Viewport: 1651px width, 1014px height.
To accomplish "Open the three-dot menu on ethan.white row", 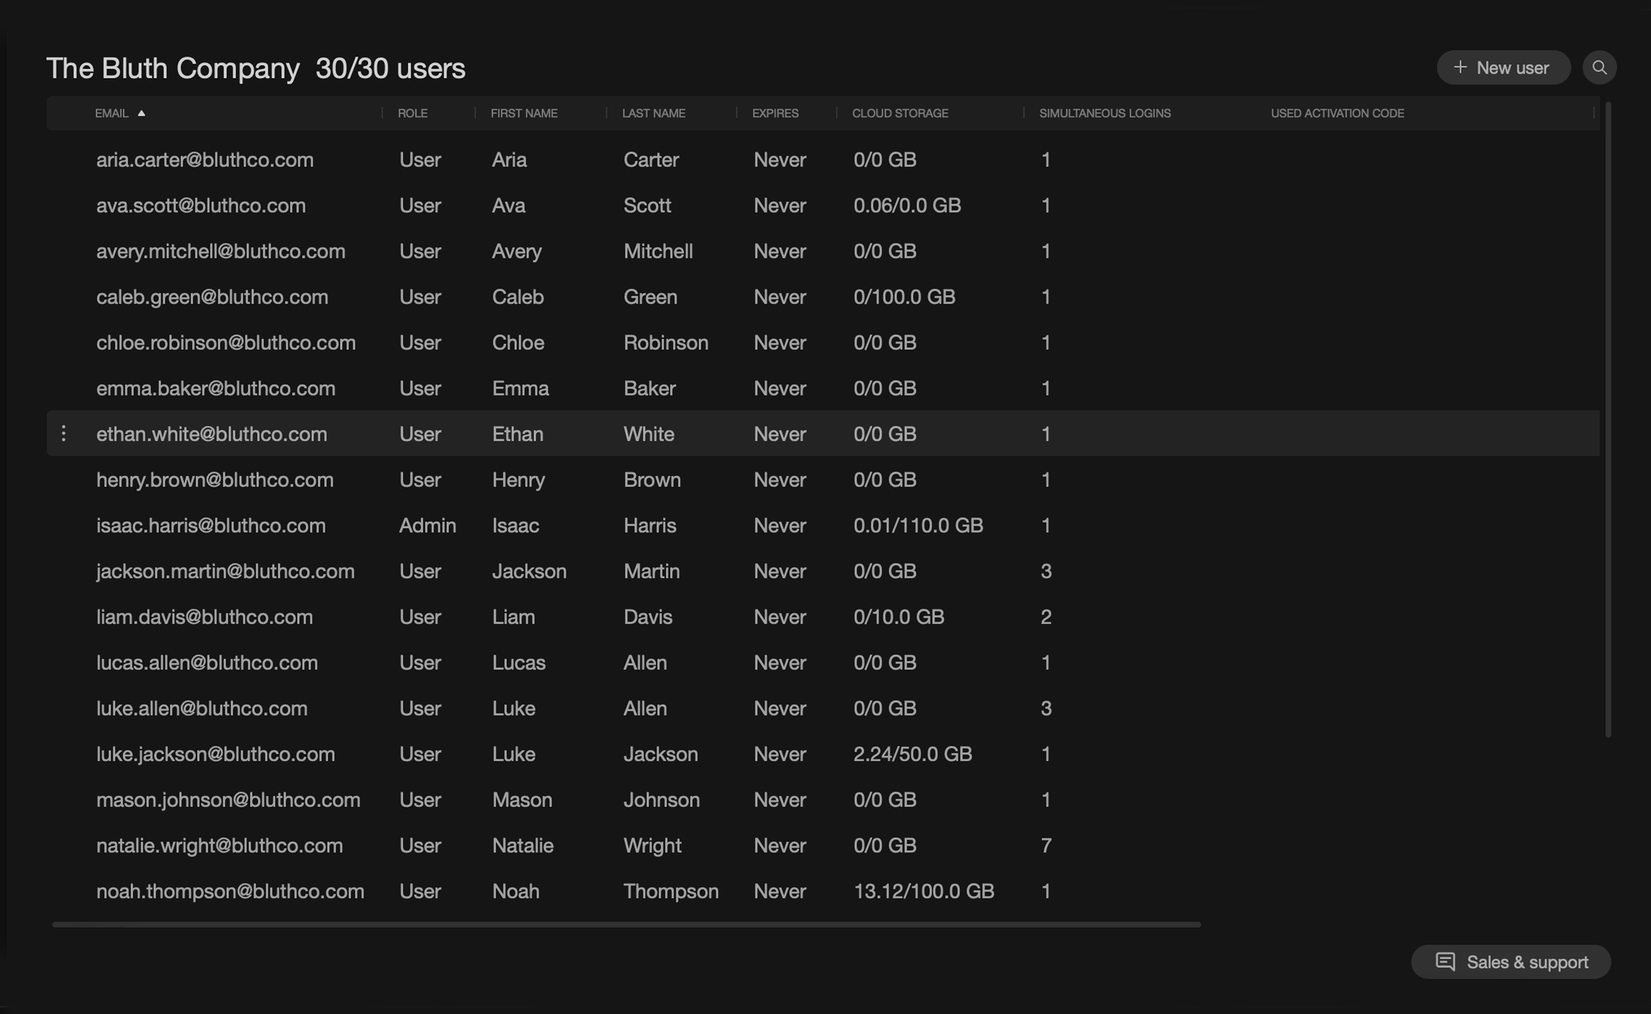I will [63, 433].
